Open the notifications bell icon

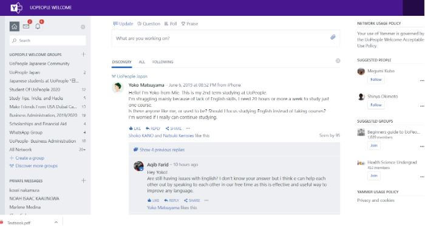(38, 26)
